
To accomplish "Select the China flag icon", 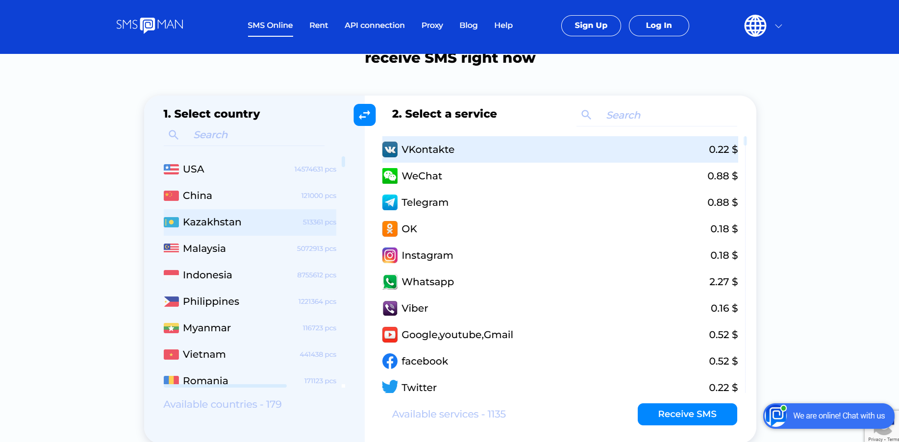I will [171, 196].
